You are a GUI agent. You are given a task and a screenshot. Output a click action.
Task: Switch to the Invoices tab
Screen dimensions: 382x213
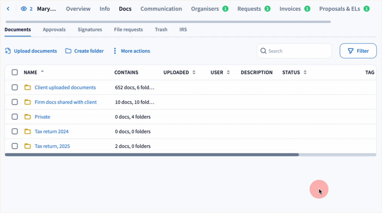click(290, 9)
